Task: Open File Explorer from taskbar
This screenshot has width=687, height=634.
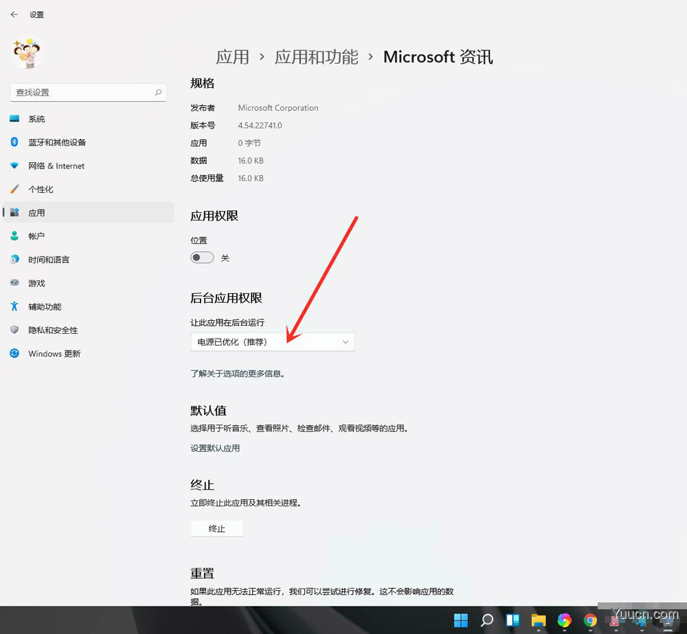Action: click(x=539, y=620)
